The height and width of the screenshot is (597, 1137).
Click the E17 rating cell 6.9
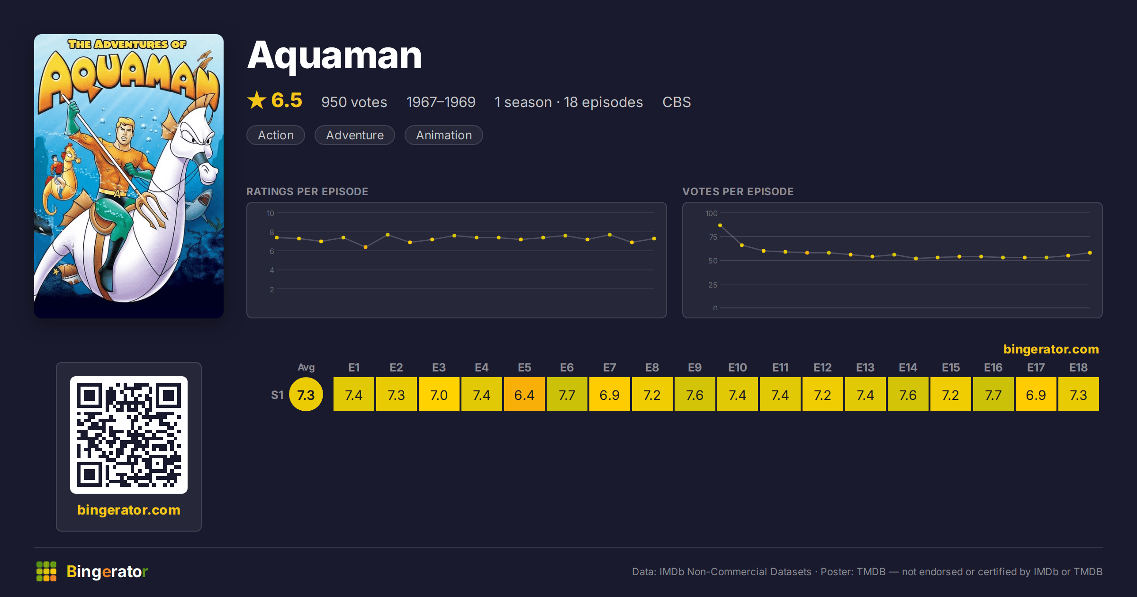pyautogui.click(x=1036, y=394)
